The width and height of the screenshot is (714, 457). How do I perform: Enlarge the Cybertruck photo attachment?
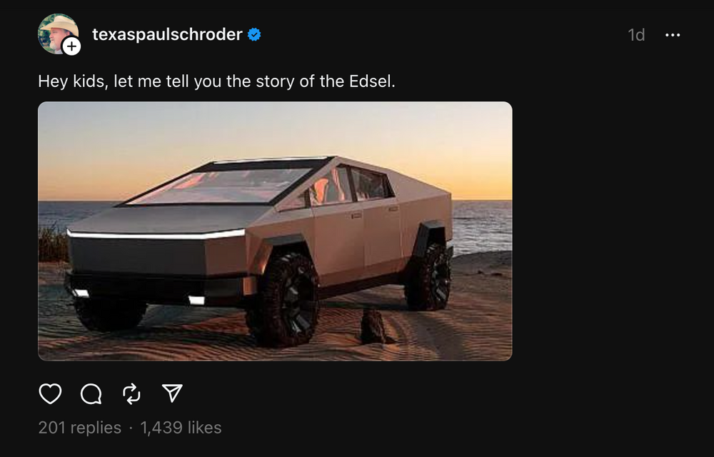point(275,231)
